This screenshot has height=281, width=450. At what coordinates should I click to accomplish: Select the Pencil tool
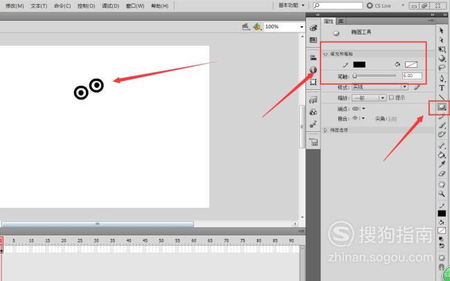pyautogui.click(x=442, y=117)
